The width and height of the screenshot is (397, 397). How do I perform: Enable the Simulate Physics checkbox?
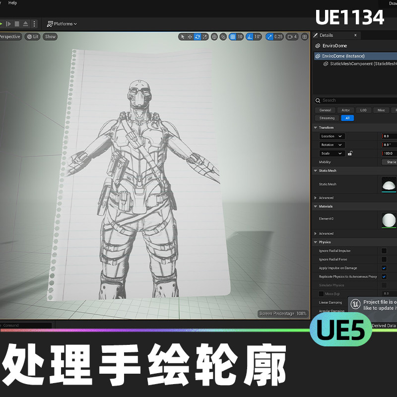pos(385,285)
